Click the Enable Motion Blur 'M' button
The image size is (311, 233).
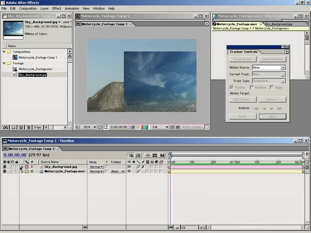162,155
